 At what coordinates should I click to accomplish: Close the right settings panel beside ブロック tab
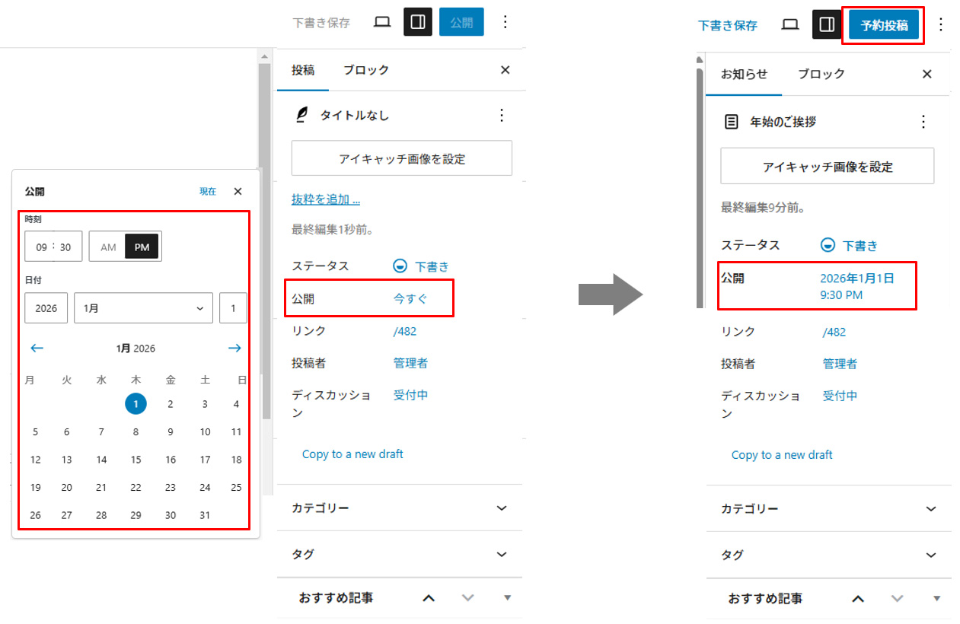pos(927,74)
